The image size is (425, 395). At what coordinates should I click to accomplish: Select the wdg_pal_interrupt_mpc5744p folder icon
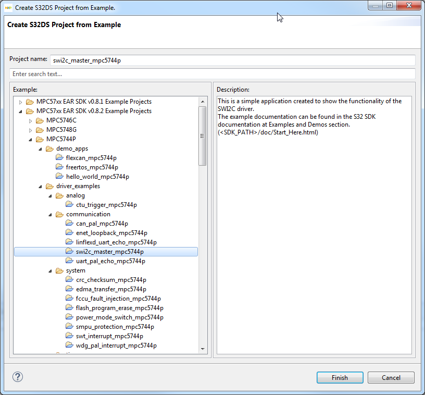69,345
